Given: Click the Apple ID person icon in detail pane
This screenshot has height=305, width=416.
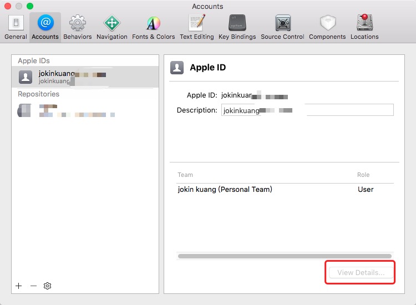Looking at the screenshot, I should tap(177, 67).
